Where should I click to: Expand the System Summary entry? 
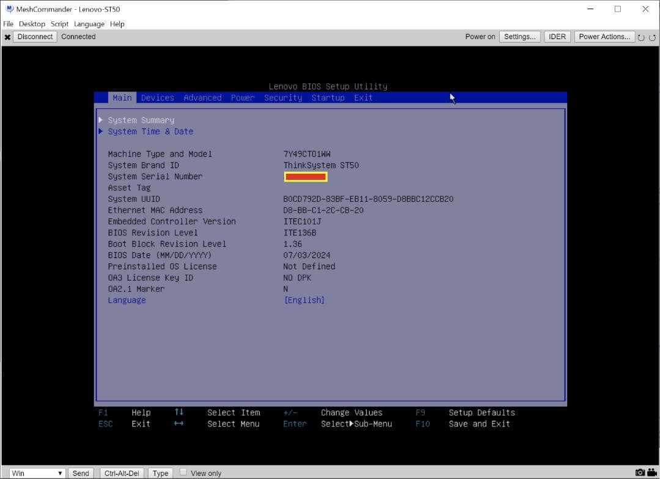pyautogui.click(x=141, y=120)
